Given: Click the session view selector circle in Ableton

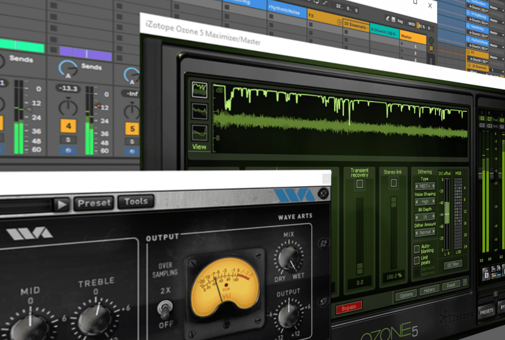Looking at the screenshot, I should click(x=431, y=41).
